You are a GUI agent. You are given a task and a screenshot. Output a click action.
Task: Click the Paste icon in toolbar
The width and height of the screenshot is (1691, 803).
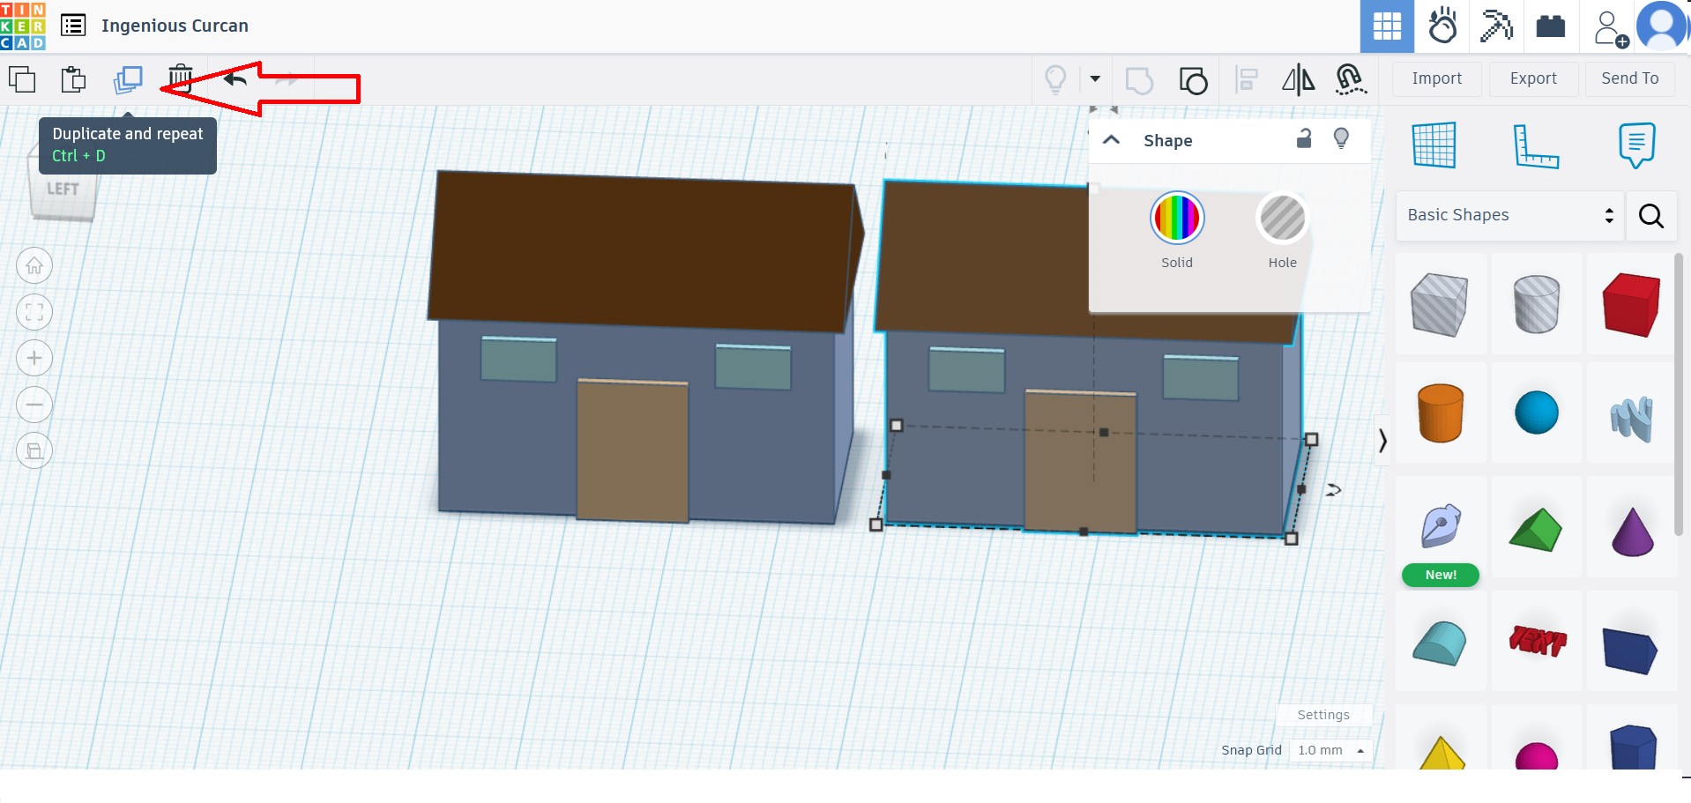(74, 80)
